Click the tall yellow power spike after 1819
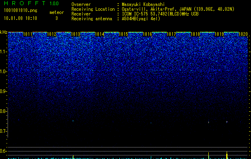Screen dimensions: 251x159 [x=227, y=155]
